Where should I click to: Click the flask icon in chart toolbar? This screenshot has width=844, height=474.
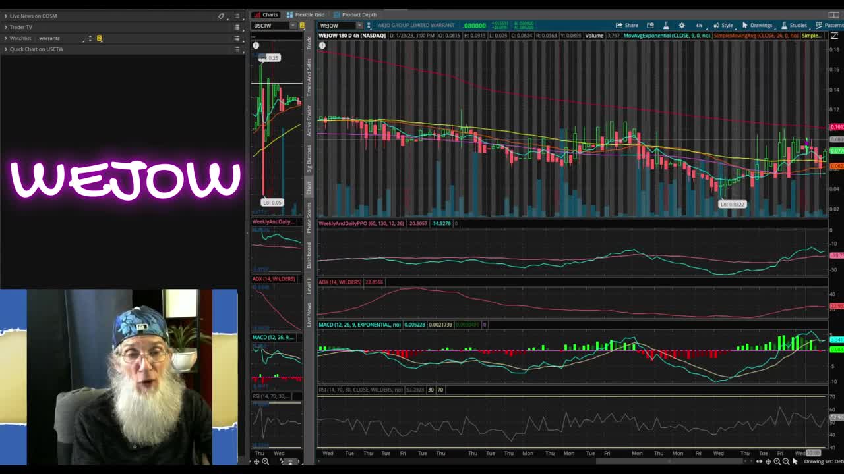(x=666, y=26)
